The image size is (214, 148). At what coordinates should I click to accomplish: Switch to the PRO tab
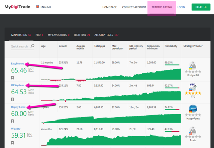click(x=39, y=35)
